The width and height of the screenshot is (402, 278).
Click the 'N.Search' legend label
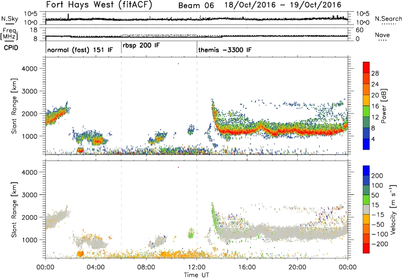click(x=388, y=19)
